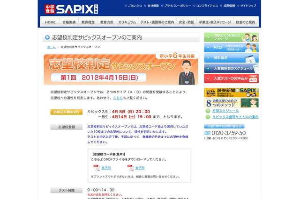
Task: Click the phone number 0120-3759-50
Action: tap(229, 133)
